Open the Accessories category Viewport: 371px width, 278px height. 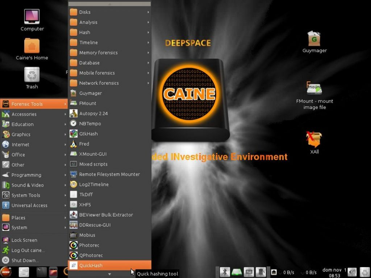click(x=24, y=114)
